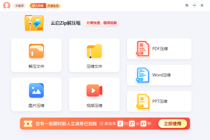Click the user avatar icon

[7, 6]
